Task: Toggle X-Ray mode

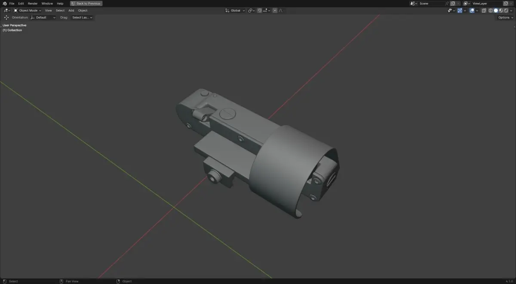Action: [x=484, y=10]
